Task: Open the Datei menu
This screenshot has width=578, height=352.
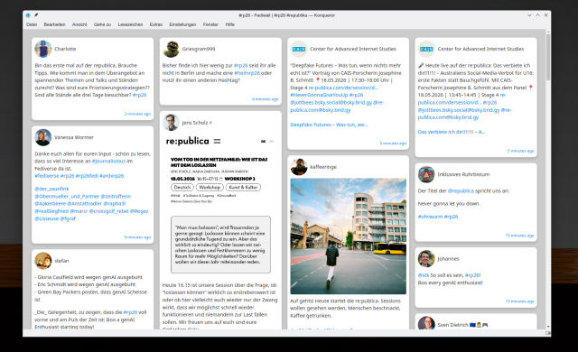Action: (x=32, y=24)
